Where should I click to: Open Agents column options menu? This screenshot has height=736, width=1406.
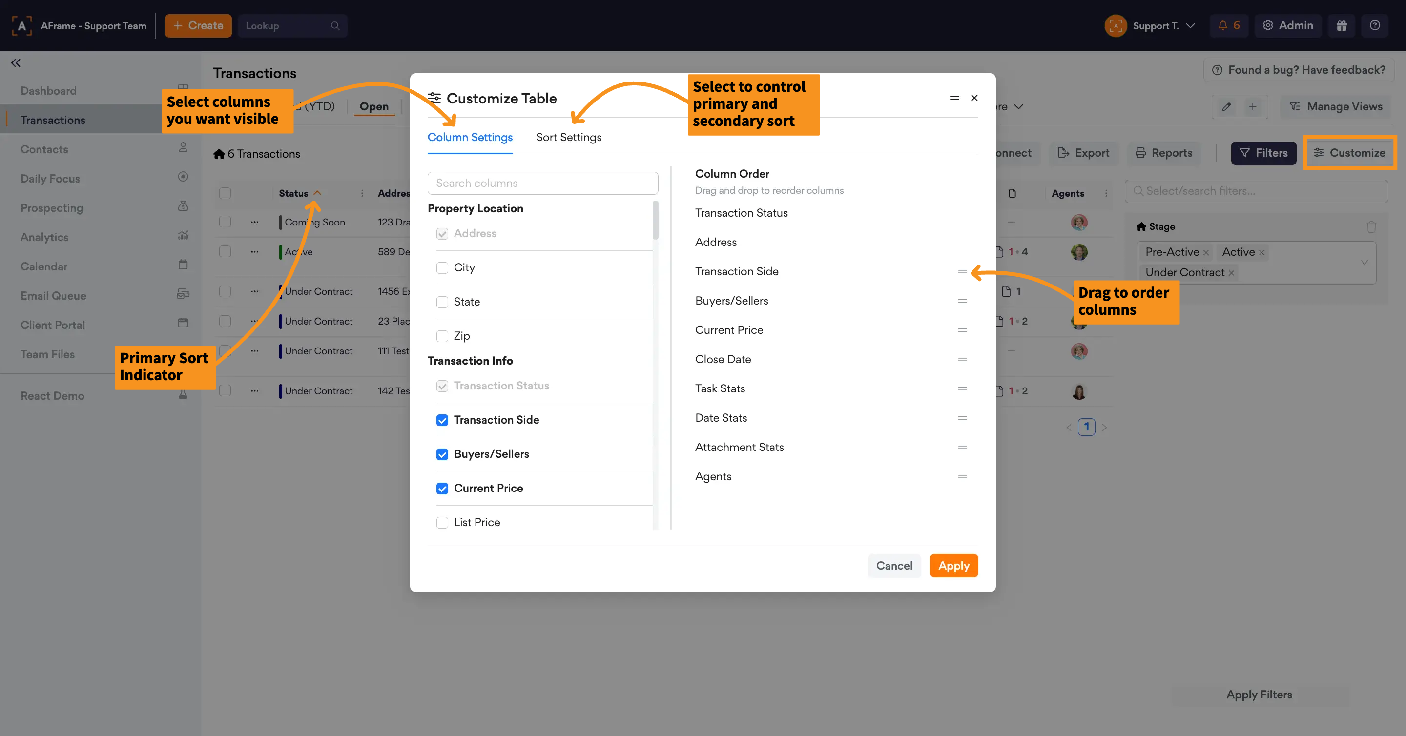[x=1106, y=193]
